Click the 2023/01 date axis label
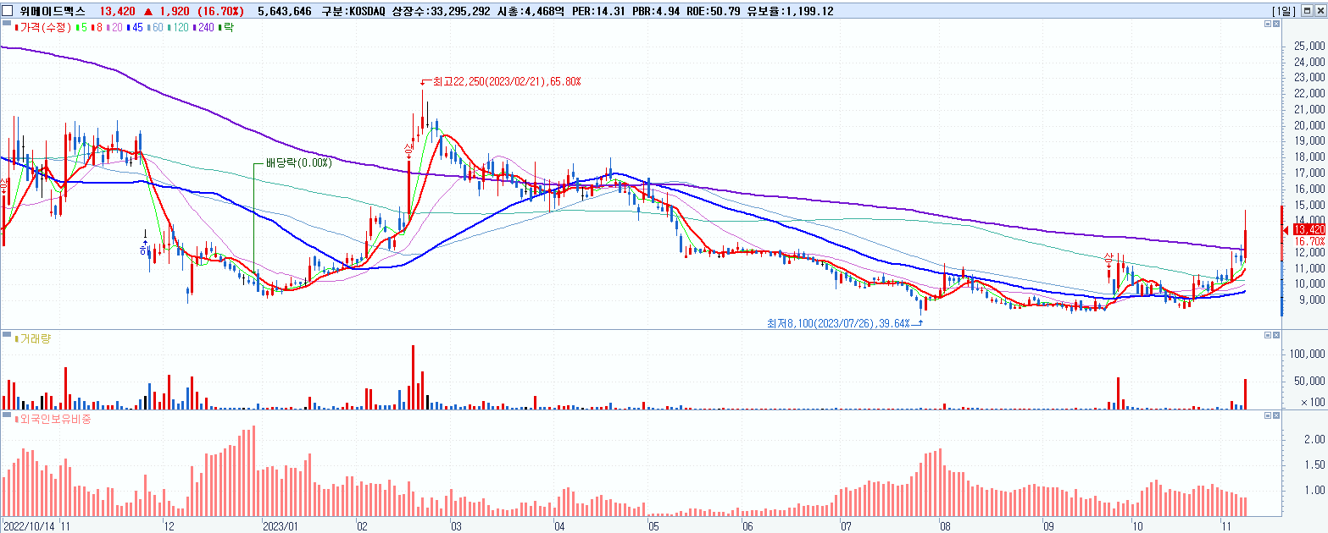The height and width of the screenshot is (533, 1328). point(281,525)
